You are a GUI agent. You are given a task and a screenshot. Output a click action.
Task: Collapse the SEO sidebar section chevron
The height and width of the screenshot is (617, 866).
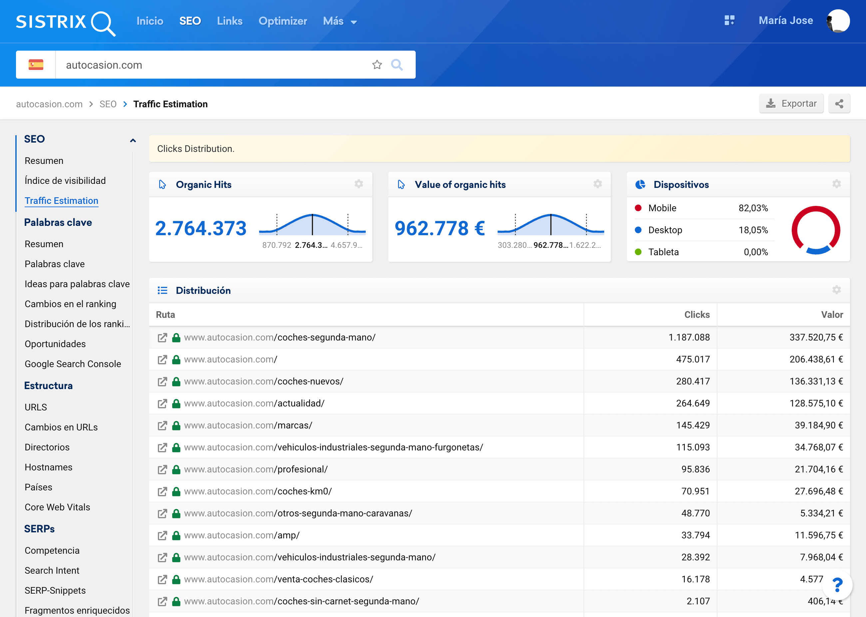133,140
